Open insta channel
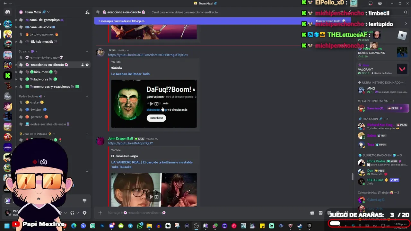Viewport: 411px width, 231px height. click(54, 102)
